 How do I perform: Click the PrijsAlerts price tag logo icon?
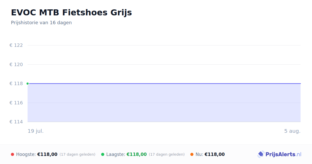(261, 154)
